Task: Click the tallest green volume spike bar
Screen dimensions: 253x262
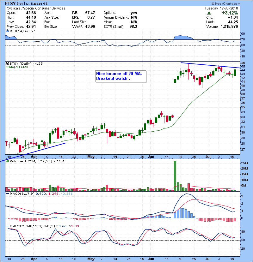Action: point(175,176)
